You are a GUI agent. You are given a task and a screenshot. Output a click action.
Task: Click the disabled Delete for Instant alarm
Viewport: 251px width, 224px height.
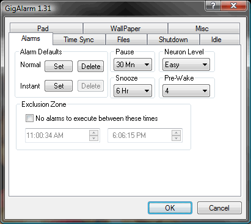[x=90, y=86]
